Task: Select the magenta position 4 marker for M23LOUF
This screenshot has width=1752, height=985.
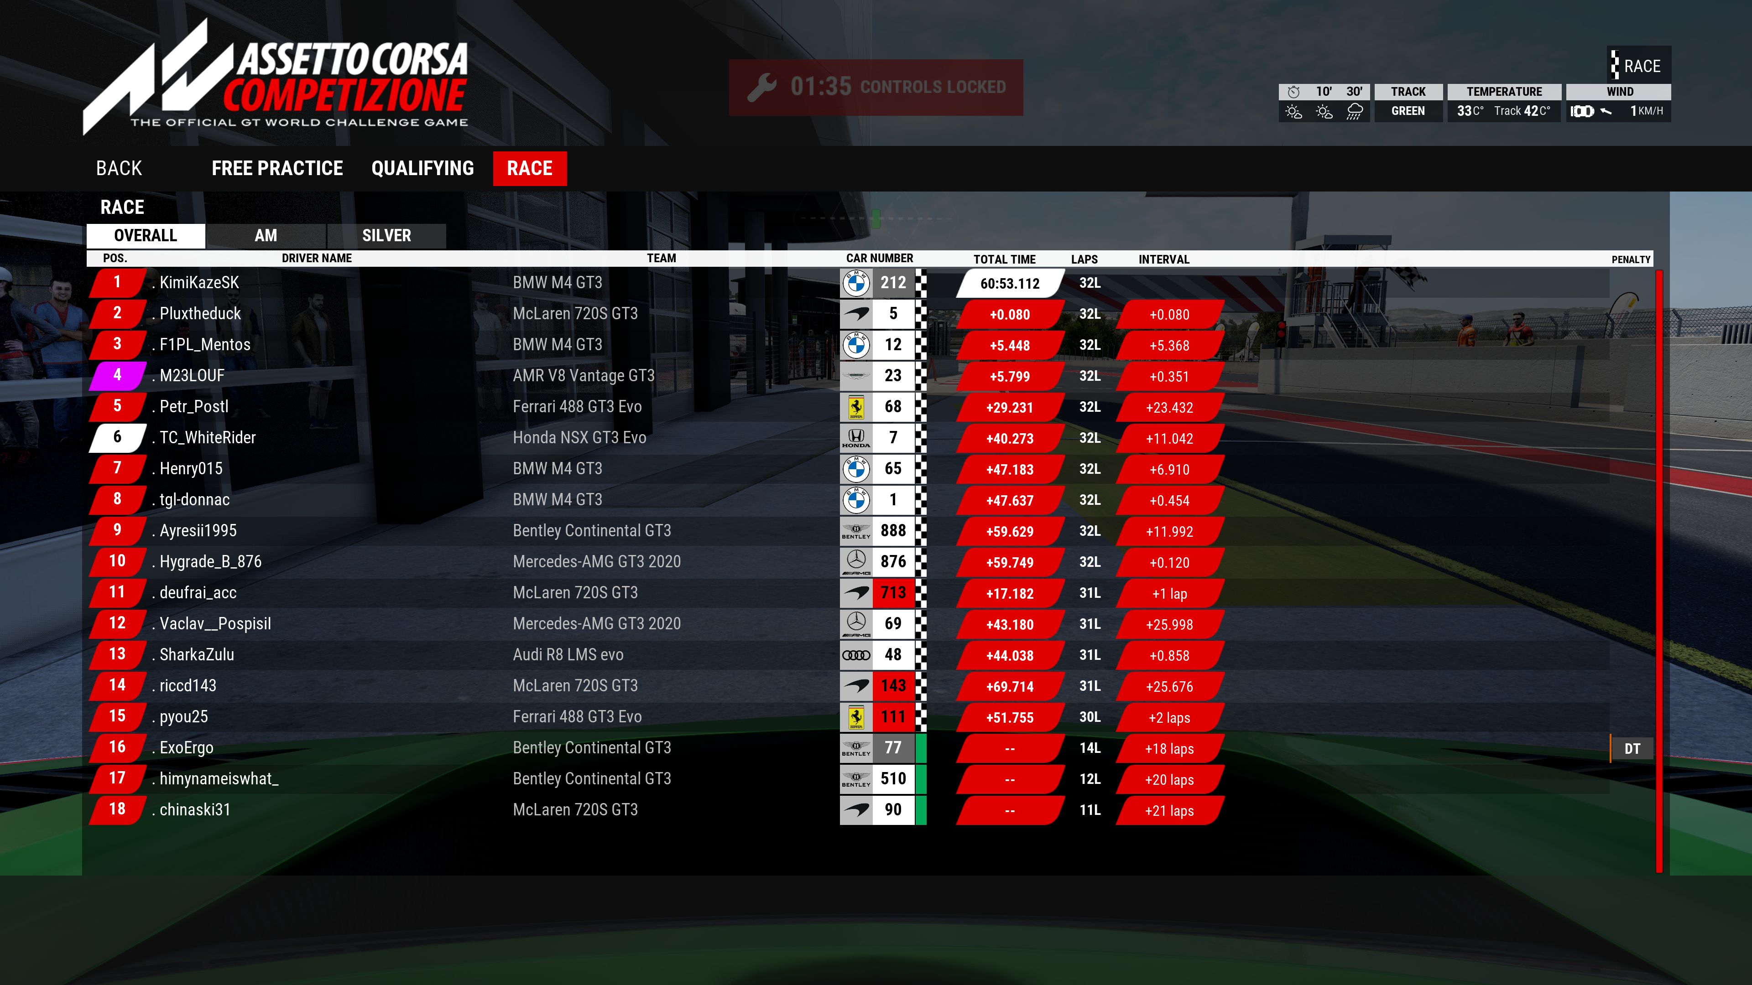Action: pos(117,375)
